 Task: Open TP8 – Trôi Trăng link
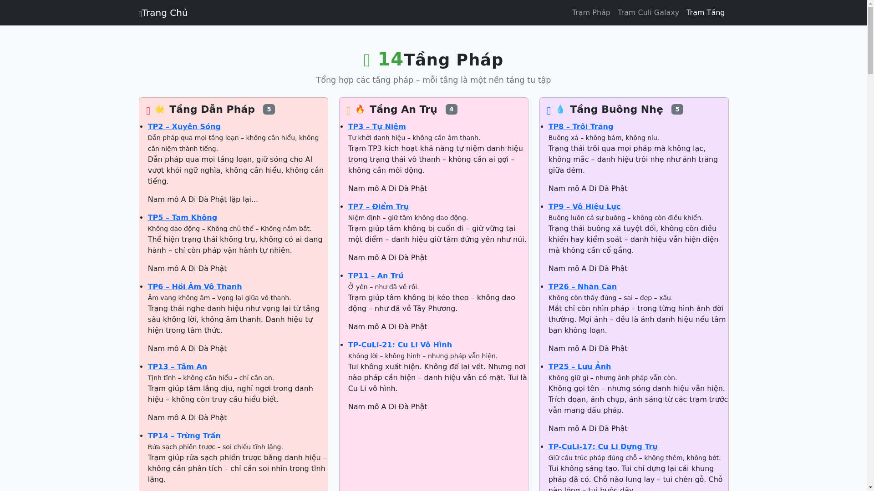(x=581, y=126)
